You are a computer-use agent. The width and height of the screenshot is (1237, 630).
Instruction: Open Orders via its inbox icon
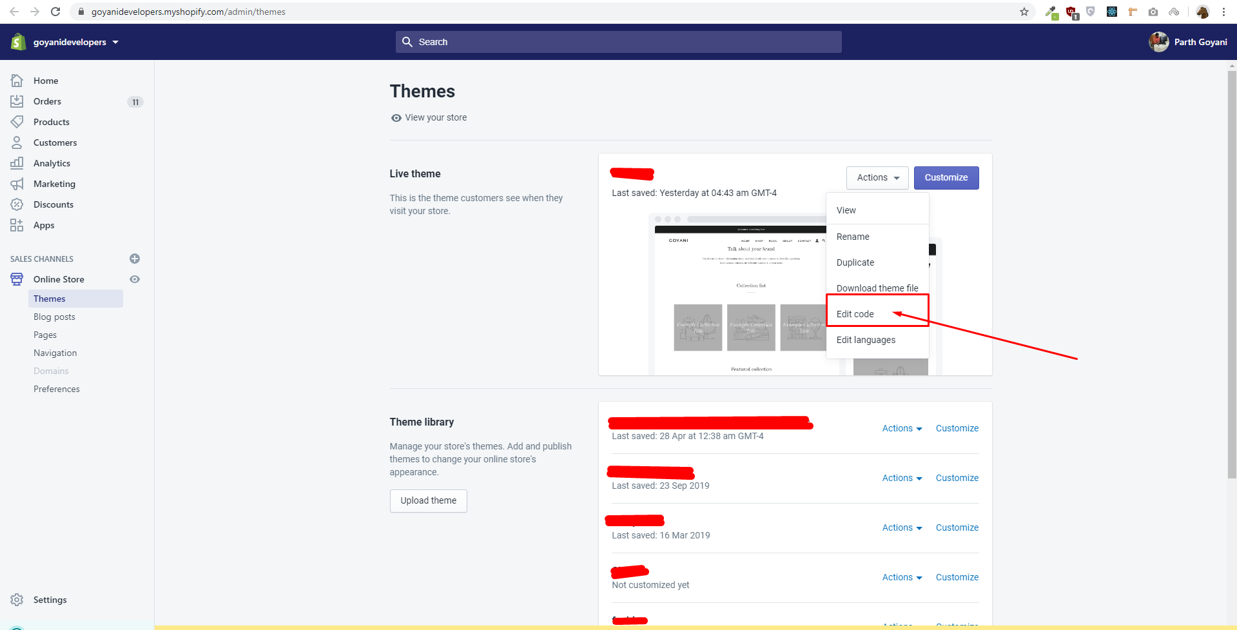(x=17, y=101)
